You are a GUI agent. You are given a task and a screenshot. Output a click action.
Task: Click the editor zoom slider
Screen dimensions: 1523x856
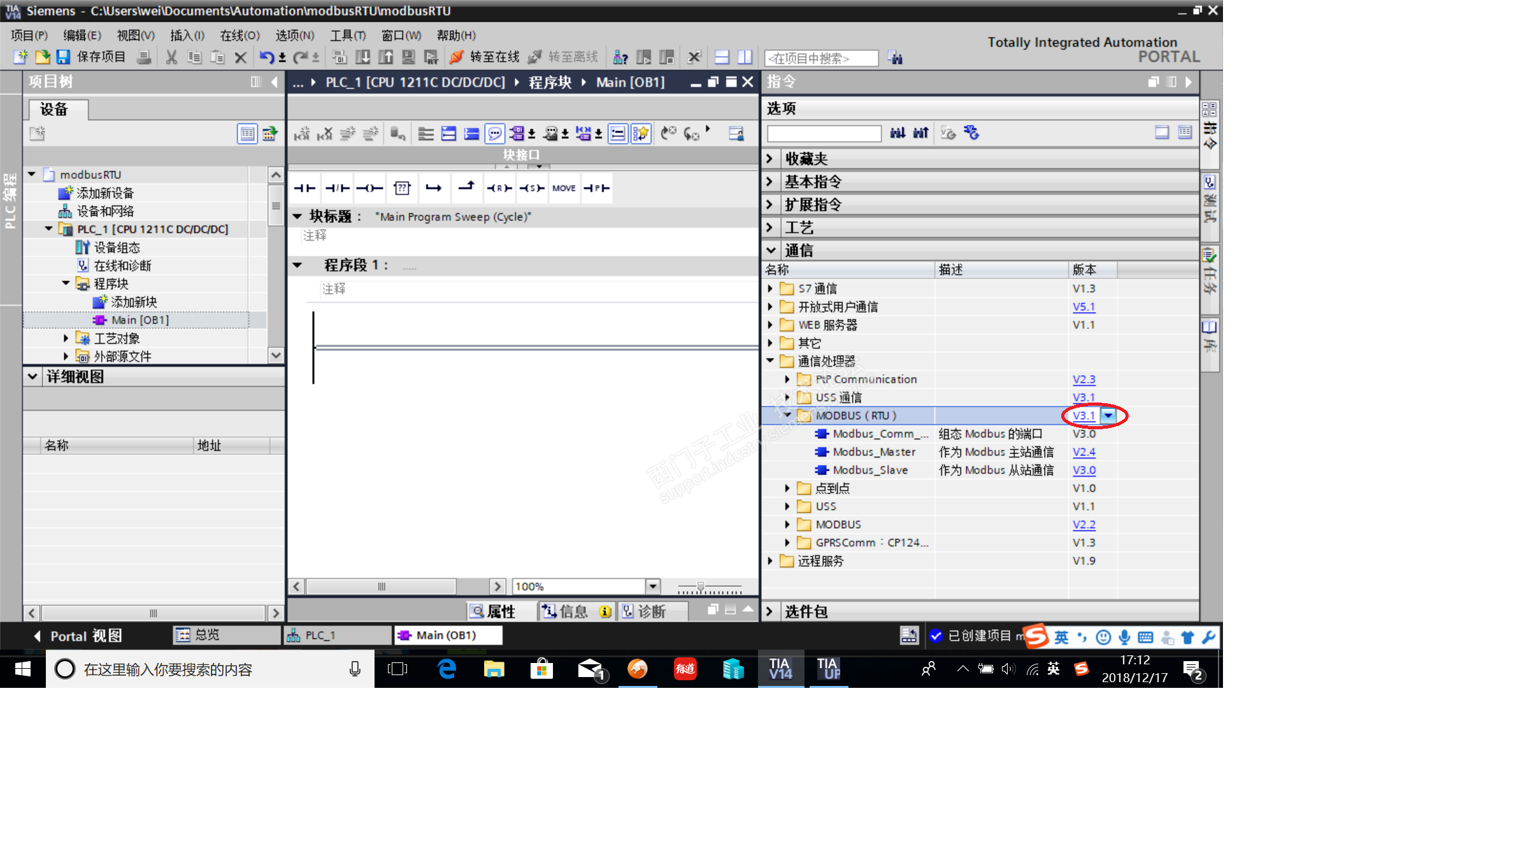click(x=701, y=587)
